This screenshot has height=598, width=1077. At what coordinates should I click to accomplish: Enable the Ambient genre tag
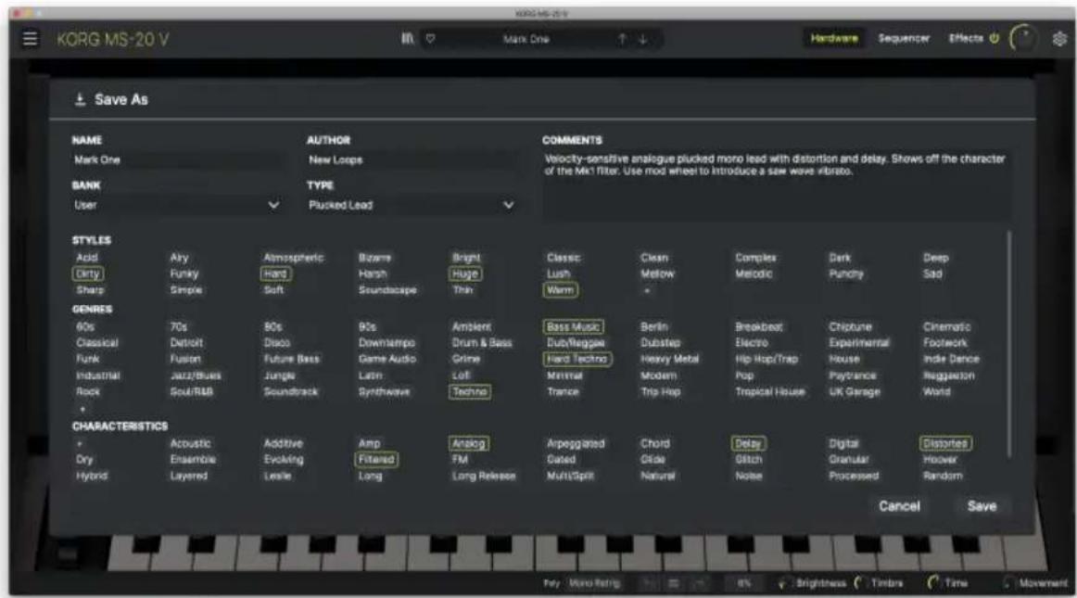pos(471,326)
